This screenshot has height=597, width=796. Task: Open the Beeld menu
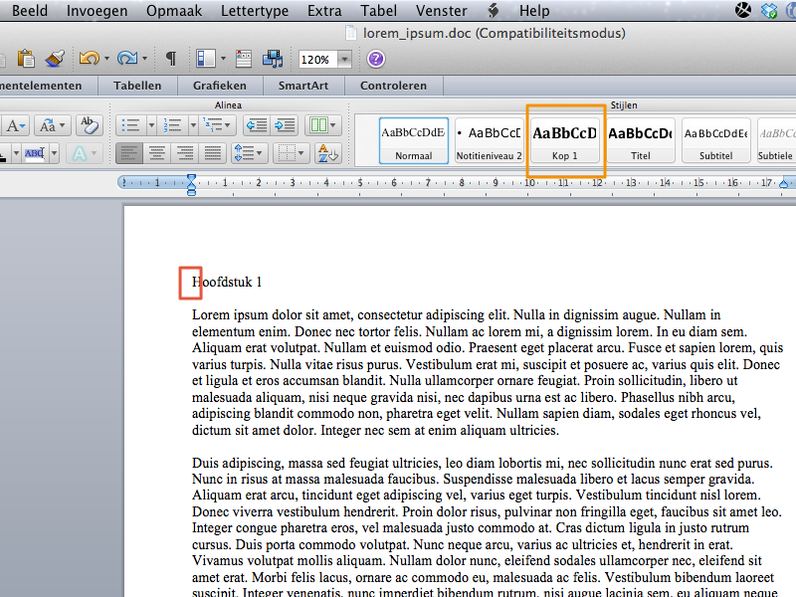point(30,10)
